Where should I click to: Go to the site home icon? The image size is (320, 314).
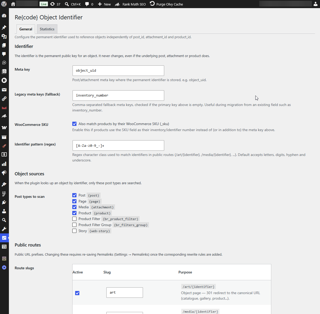[x=13, y=4]
